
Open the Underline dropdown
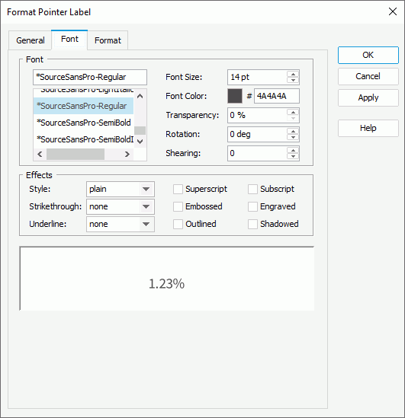(x=121, y=224)
